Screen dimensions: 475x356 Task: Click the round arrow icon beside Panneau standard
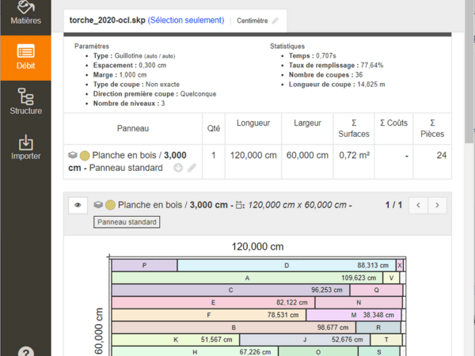[x=178, y=168]
